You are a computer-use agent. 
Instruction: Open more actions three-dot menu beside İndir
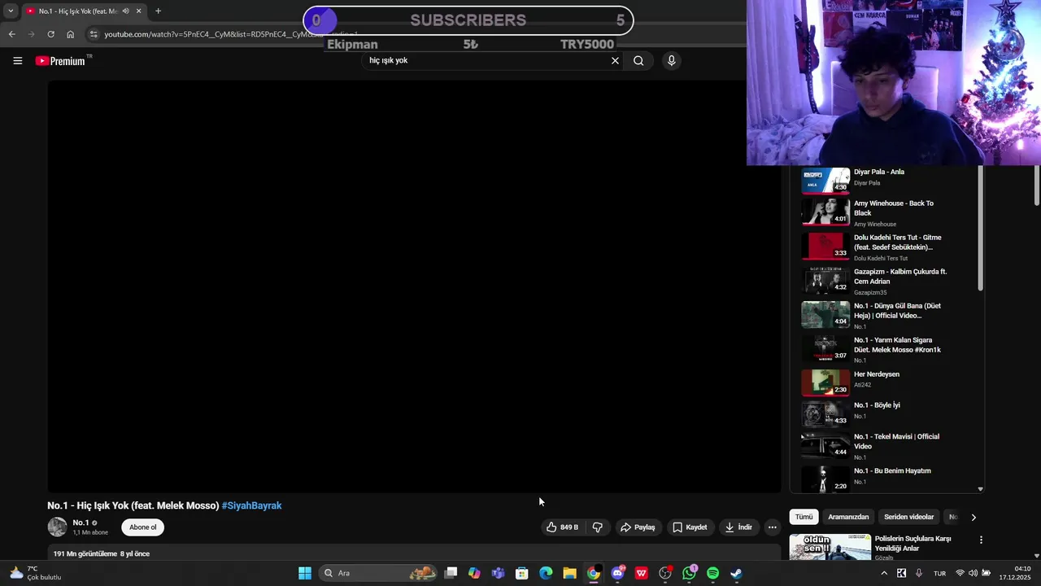click(772, 527)
